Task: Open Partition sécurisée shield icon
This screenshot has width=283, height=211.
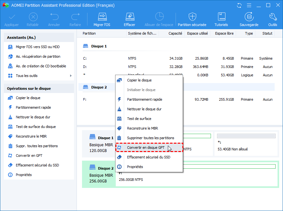Action: [192, 17]
